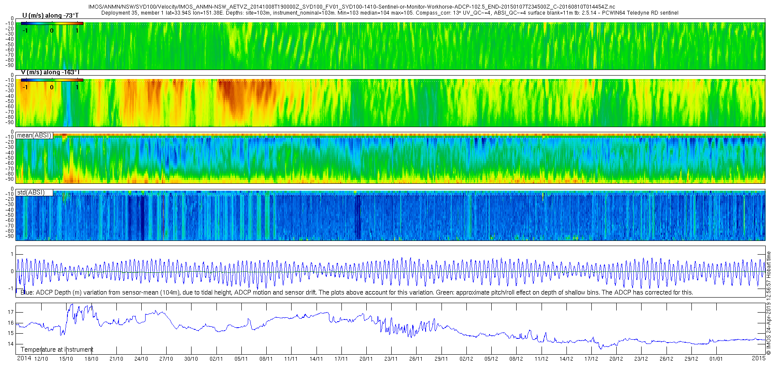The height and width of the screenshot is (365, 773).
Task: Click the deployment metadata subtitle line
Action: (x=390, y=13)
